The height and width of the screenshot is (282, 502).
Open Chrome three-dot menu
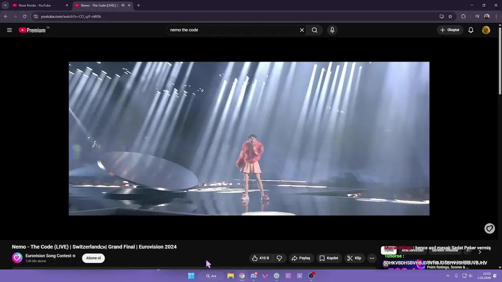[496, 16]
